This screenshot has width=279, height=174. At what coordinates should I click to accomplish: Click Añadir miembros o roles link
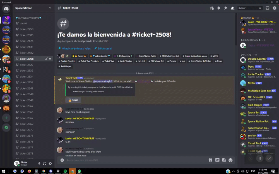pyautogui.click(x=74, y=49)
